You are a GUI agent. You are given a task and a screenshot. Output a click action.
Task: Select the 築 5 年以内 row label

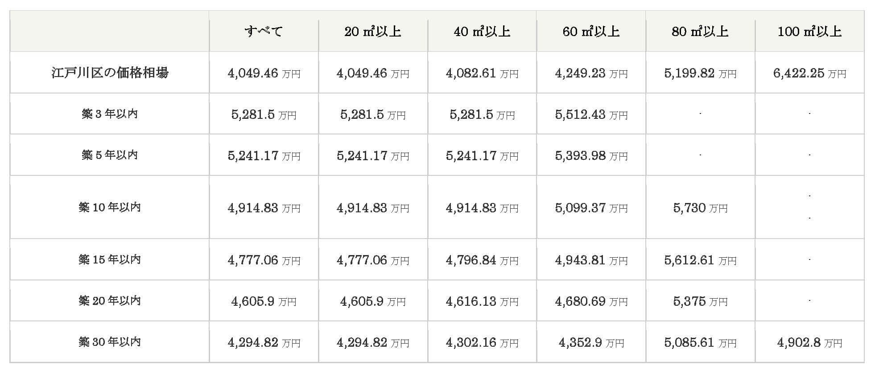pyautogui.click(x=110, y=155)
